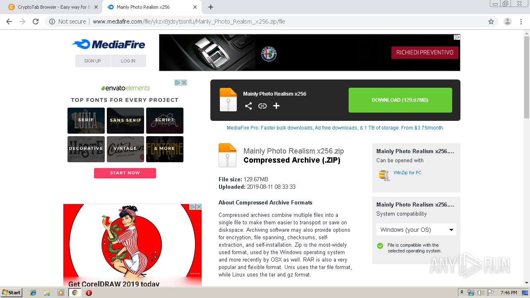This screenshot has height=298, width=530.
Task: Click the plus icon to save file
Action: 277,106
